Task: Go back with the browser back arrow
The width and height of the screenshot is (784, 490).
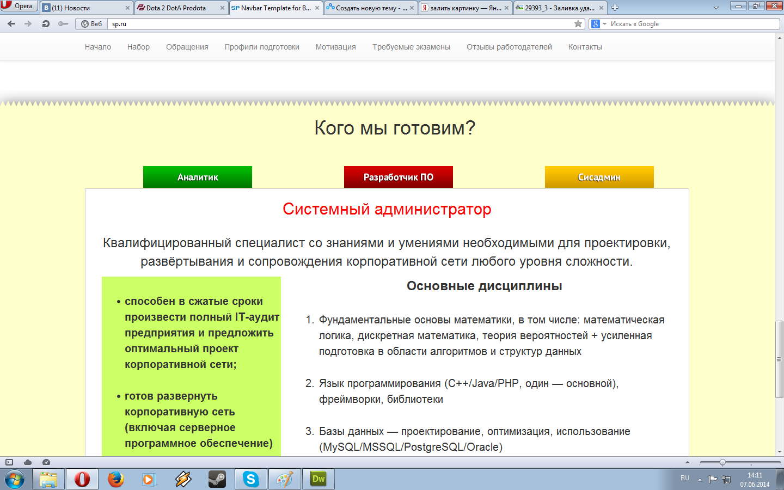Action: click(x=11, y=24)
